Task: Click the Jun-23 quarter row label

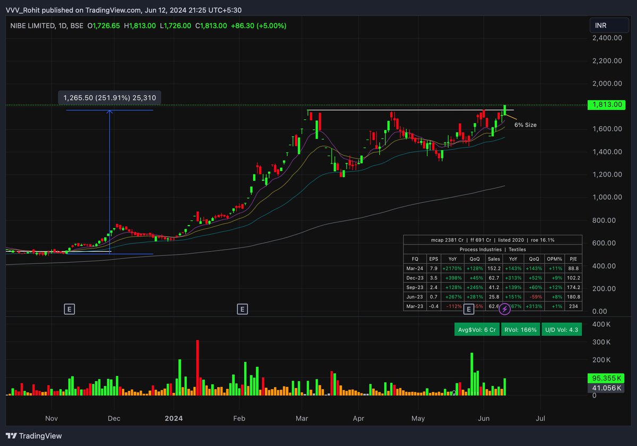Action: pyautogui.click(x=415, y=297)
